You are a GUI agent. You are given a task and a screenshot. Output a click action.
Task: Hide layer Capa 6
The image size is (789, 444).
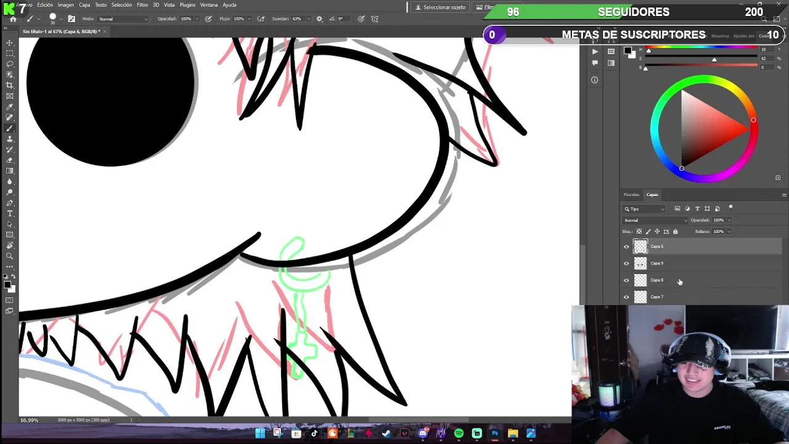point(626,247)
